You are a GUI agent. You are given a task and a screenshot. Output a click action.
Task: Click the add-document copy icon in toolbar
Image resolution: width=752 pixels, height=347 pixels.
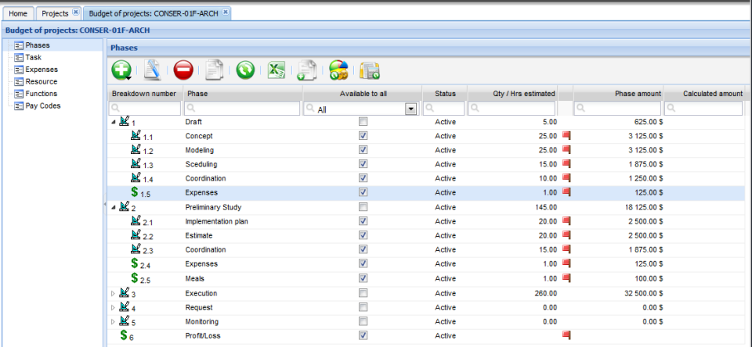point(307,70)
